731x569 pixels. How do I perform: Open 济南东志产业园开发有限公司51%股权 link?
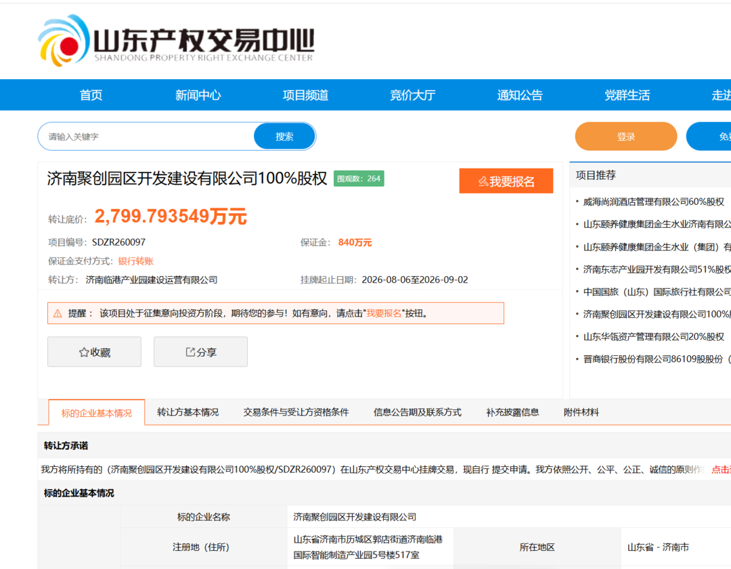coord(657,269)
